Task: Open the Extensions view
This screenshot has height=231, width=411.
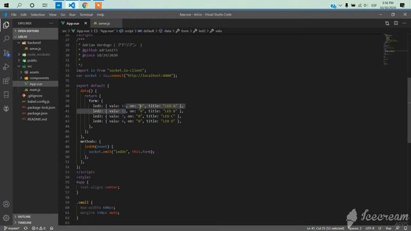Action: pos(6,81)
